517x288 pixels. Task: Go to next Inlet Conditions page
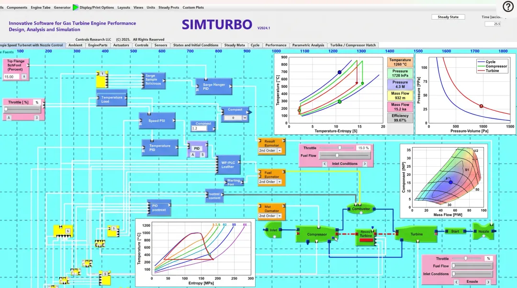pyautogui.click(x=365, y=164)
